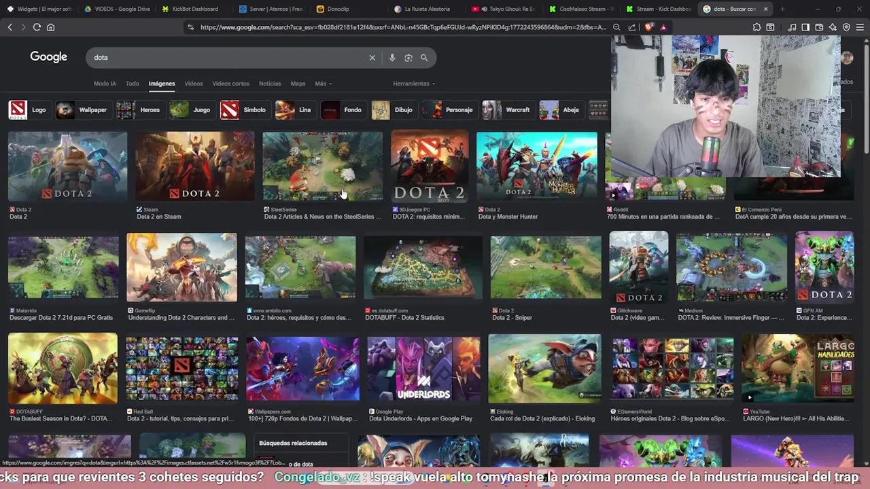Open the browser home page icon

tap(50, 27)
